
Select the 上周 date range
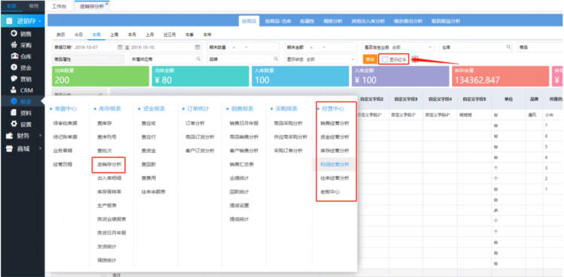tap(114, 35)
